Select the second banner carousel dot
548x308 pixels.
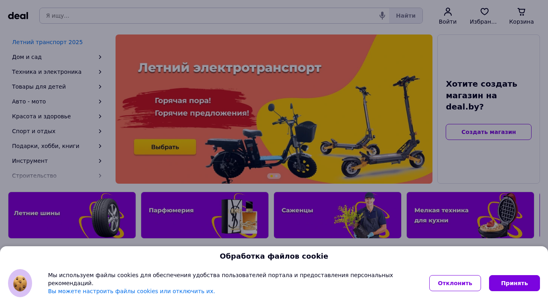(x=277, y=176)
